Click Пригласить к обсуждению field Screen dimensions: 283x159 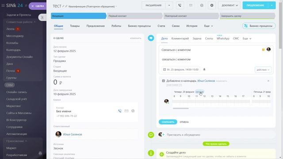(216, 135)
